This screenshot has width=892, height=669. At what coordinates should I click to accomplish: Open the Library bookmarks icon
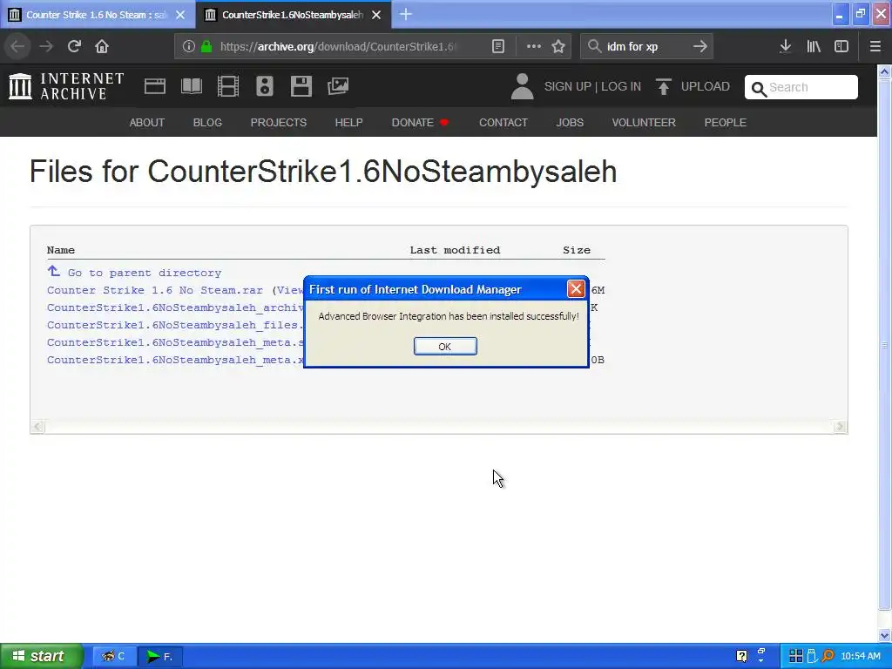coord(814,46)
